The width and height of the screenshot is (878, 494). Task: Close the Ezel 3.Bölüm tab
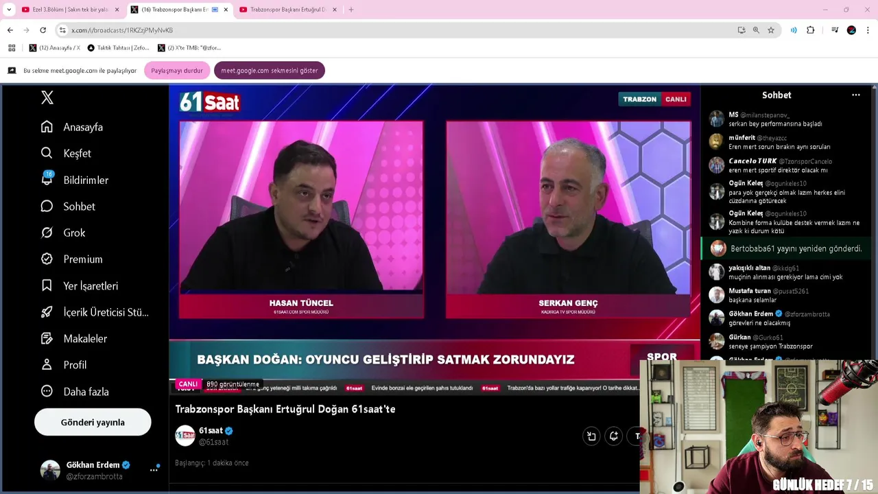point(117,10)
